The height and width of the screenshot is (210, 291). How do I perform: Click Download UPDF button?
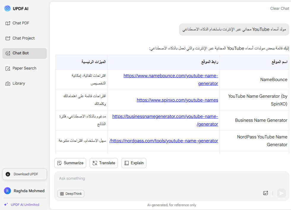click(24, 174)
